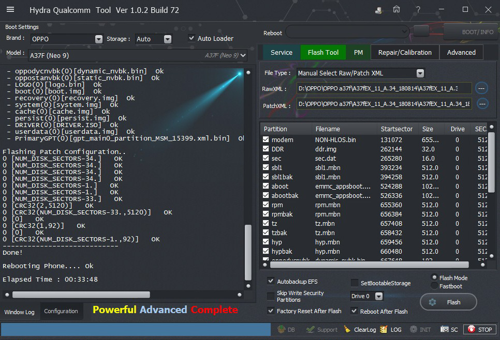The height and width of the screenshot is (340, 500).
Task: Switch to the Window Log tab
Action: (20, 312)
